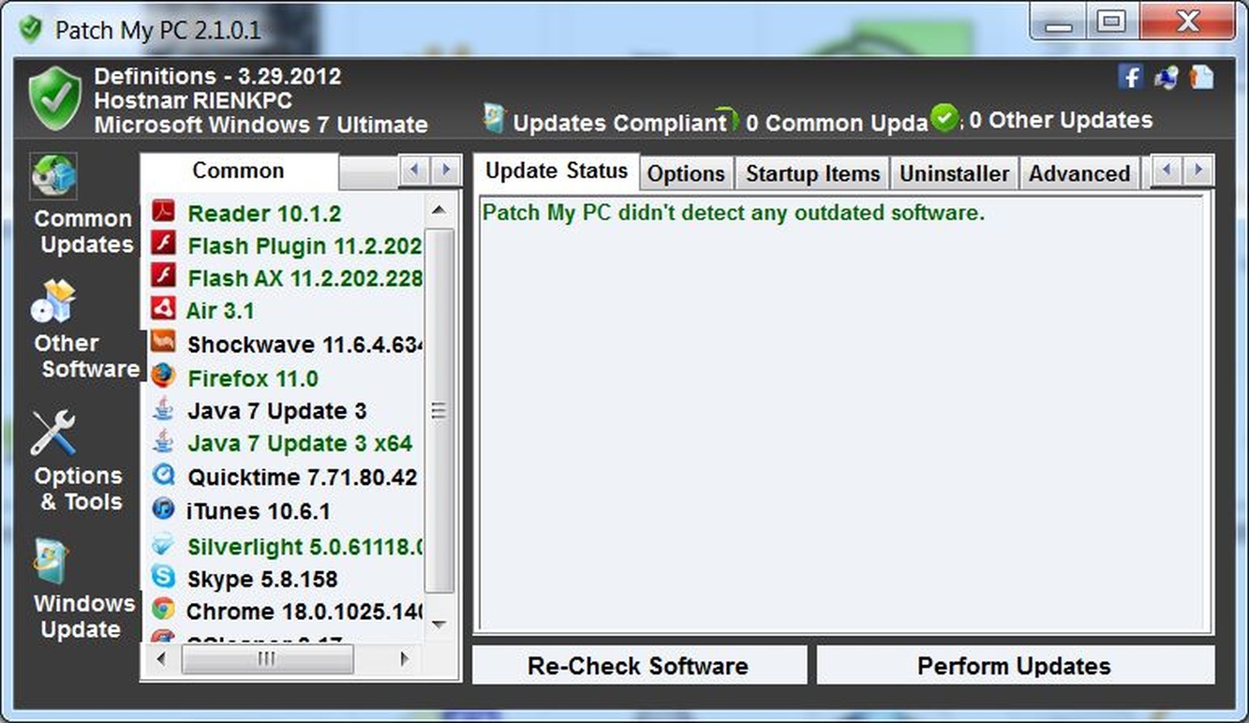1249x723 pixels.
Task: Select the Silverlight 5.0.61118.0 entry
Action: pyautogui.click(x=305, y=547)
